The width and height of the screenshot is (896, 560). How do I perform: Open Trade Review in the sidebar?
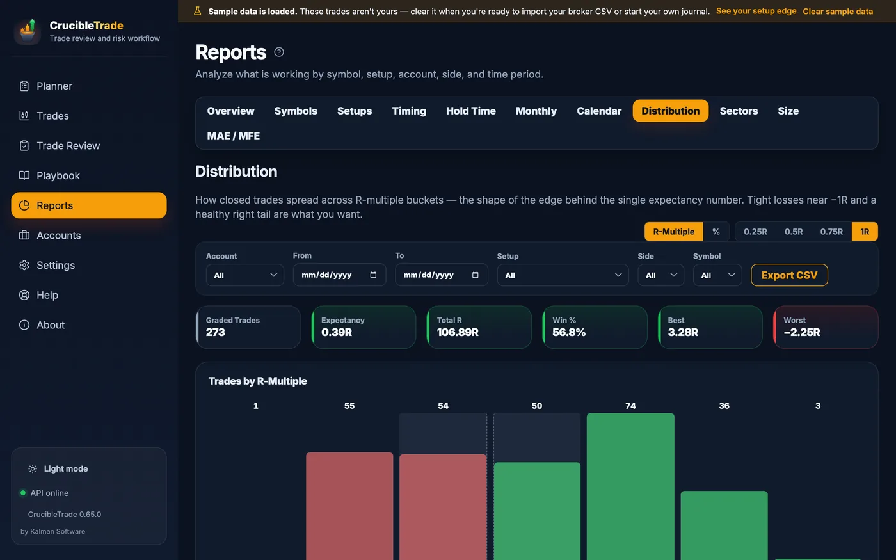click(x=89, y=146)
